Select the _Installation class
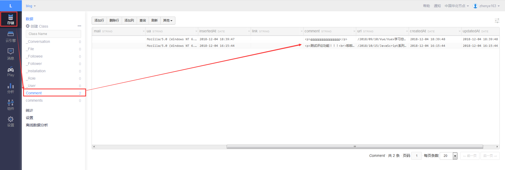 tap(53, 71)
